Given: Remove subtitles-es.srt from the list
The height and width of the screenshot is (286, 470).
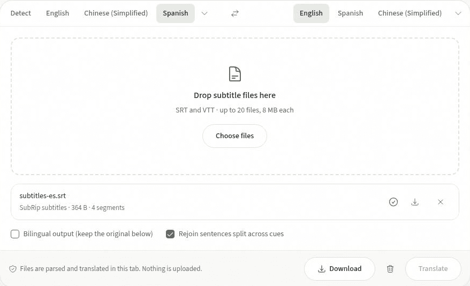Looking at the screenshot, I should point(441,202).
